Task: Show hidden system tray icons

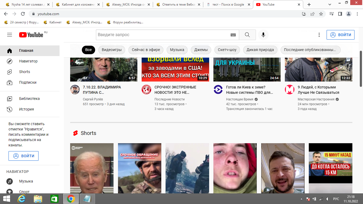Action: 301,199
